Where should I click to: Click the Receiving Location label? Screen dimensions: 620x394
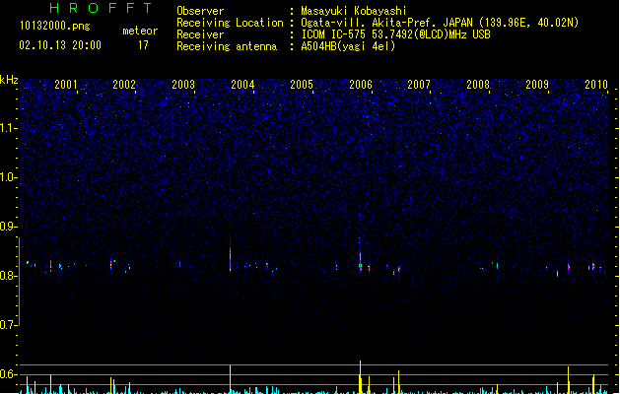click(230, 23)
